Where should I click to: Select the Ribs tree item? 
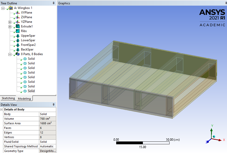[24, 31]
